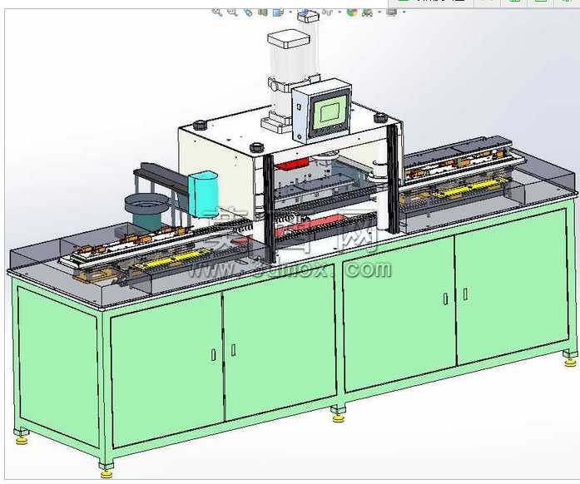
Task: Select the vibratory bowl feeder in the model
Action: (x=146, y=210)
